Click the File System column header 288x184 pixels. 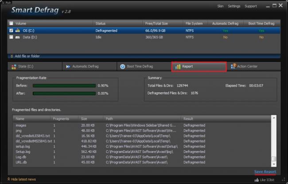pyautogui.click(x=195, y=23)
